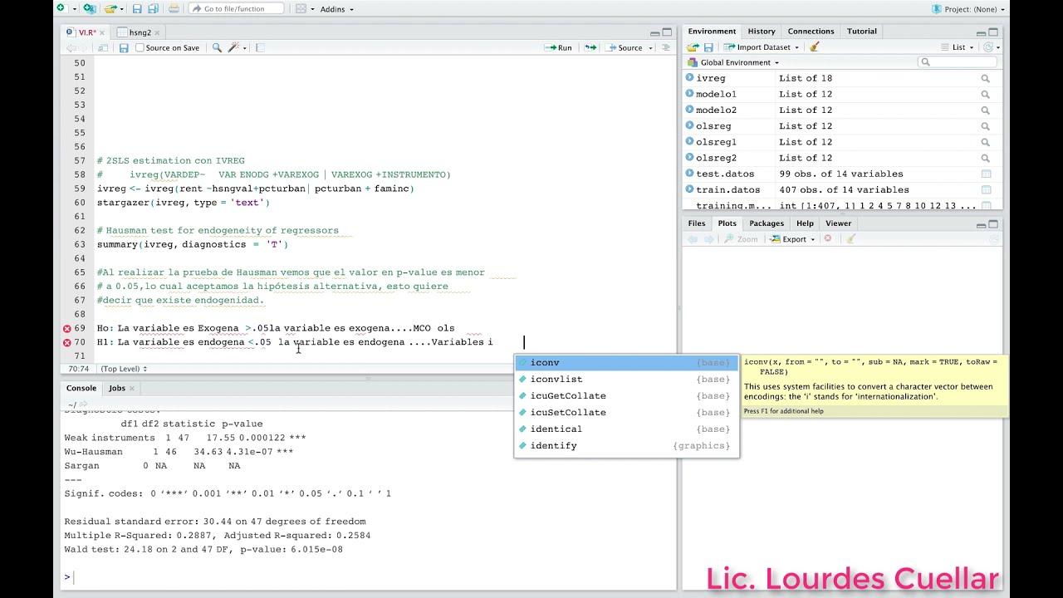Switch to the History tab
This screenshot has height=598, width=1063.
click(x=762, y=32)
